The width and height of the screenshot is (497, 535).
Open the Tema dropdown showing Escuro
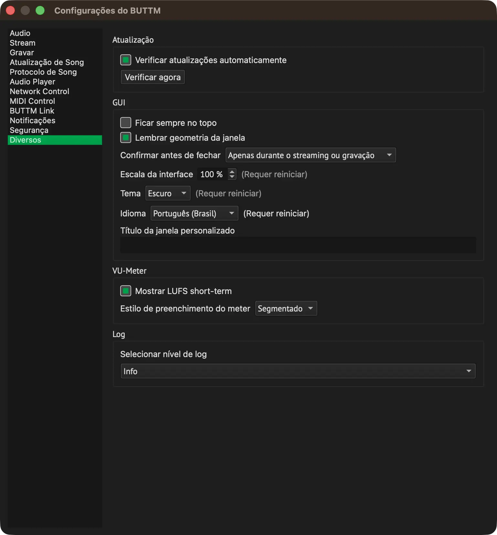(x=168, y=193)
